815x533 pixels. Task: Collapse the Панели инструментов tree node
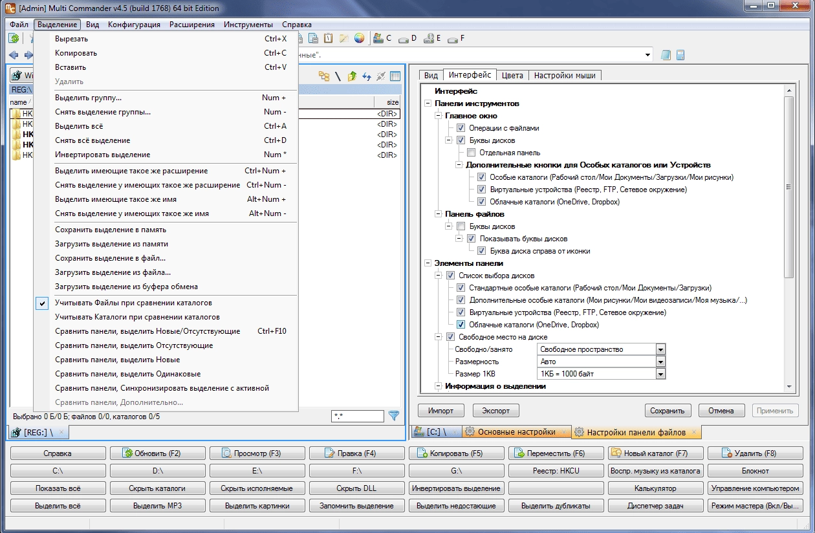428,103
